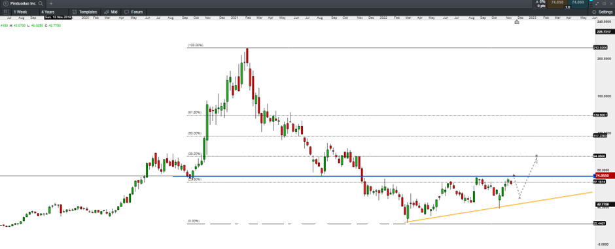This screenshot has width=615, height=249.
Task: Open the chart layout grid icon
Action: pyautogui.click(x=6, y=12)
